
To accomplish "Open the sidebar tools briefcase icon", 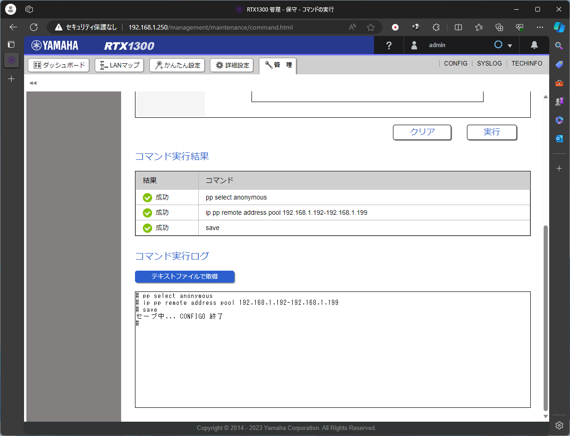I will click(x=559, y=83).
